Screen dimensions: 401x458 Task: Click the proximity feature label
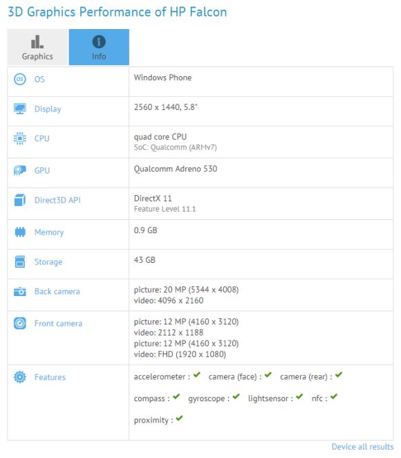153,421
